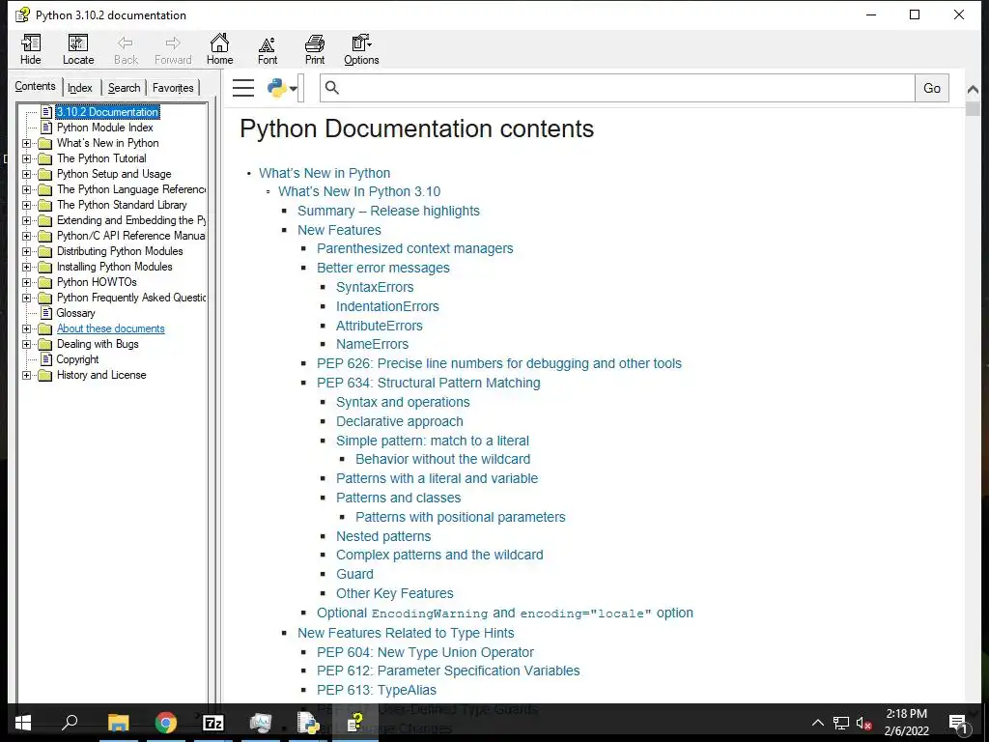Image resolution: width=989 pixels, height=742 pixels.
Task: Show hidden system tray icons
Action: 817,723
